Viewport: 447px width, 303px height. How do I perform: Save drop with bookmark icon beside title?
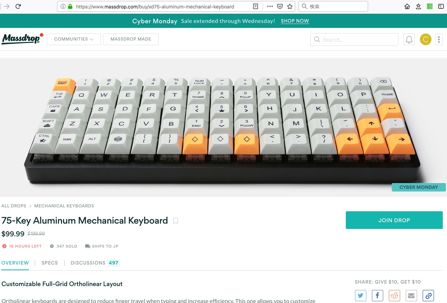click(176, 221)
